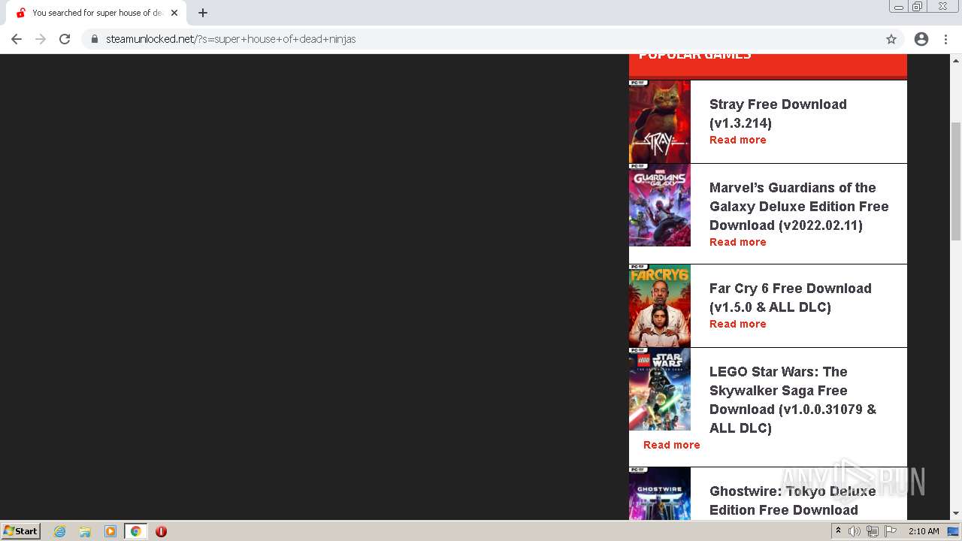
Task: Open the Action Center flag icon
Action: (x=891, y=531)
